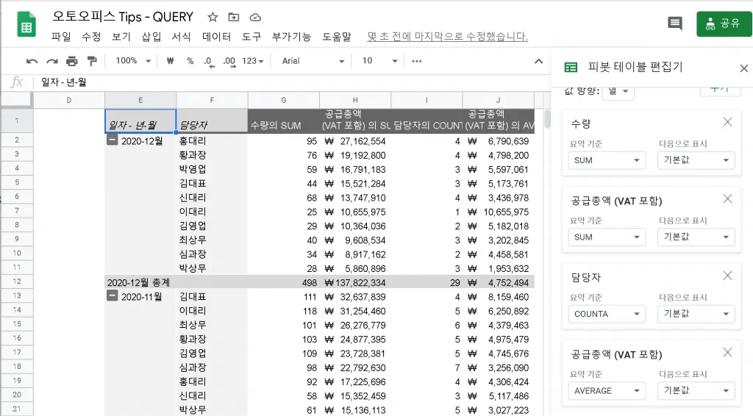Open the 담당자 COUNTA summarize dropdown
753x416 pixels.
click(x=607, y=314)
